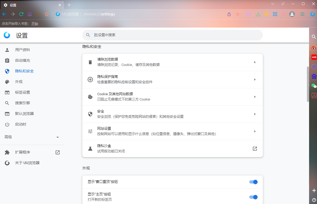Open the downloads manager icon in the toolbar
The height and width of the screenshot is (204, 317).
[258, 14]
